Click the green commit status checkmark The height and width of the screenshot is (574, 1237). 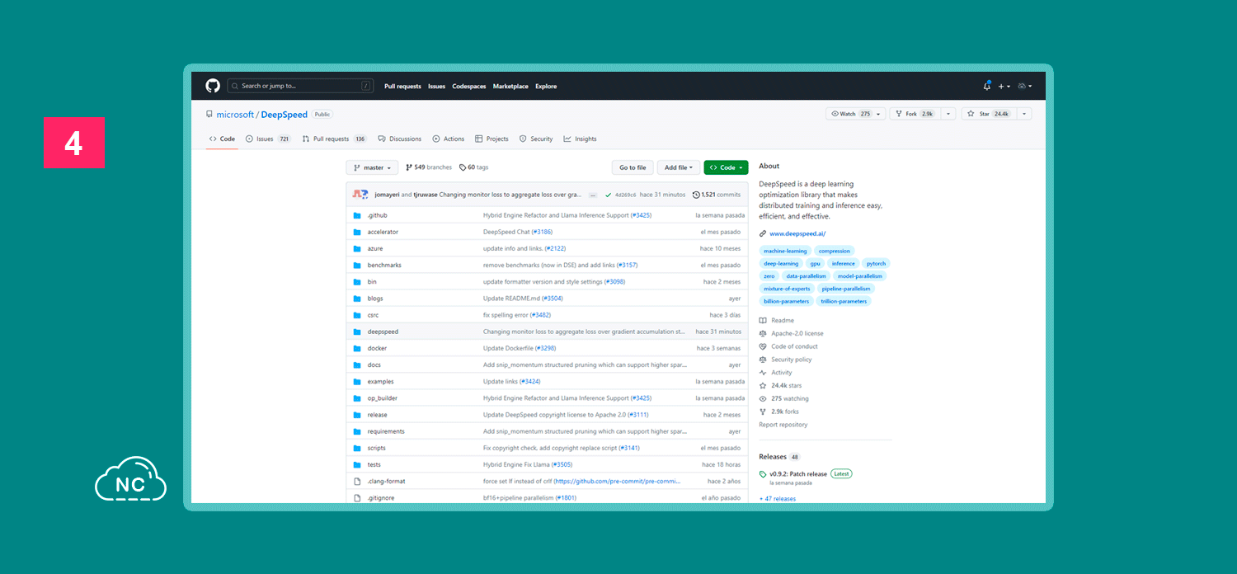point(608,195)
